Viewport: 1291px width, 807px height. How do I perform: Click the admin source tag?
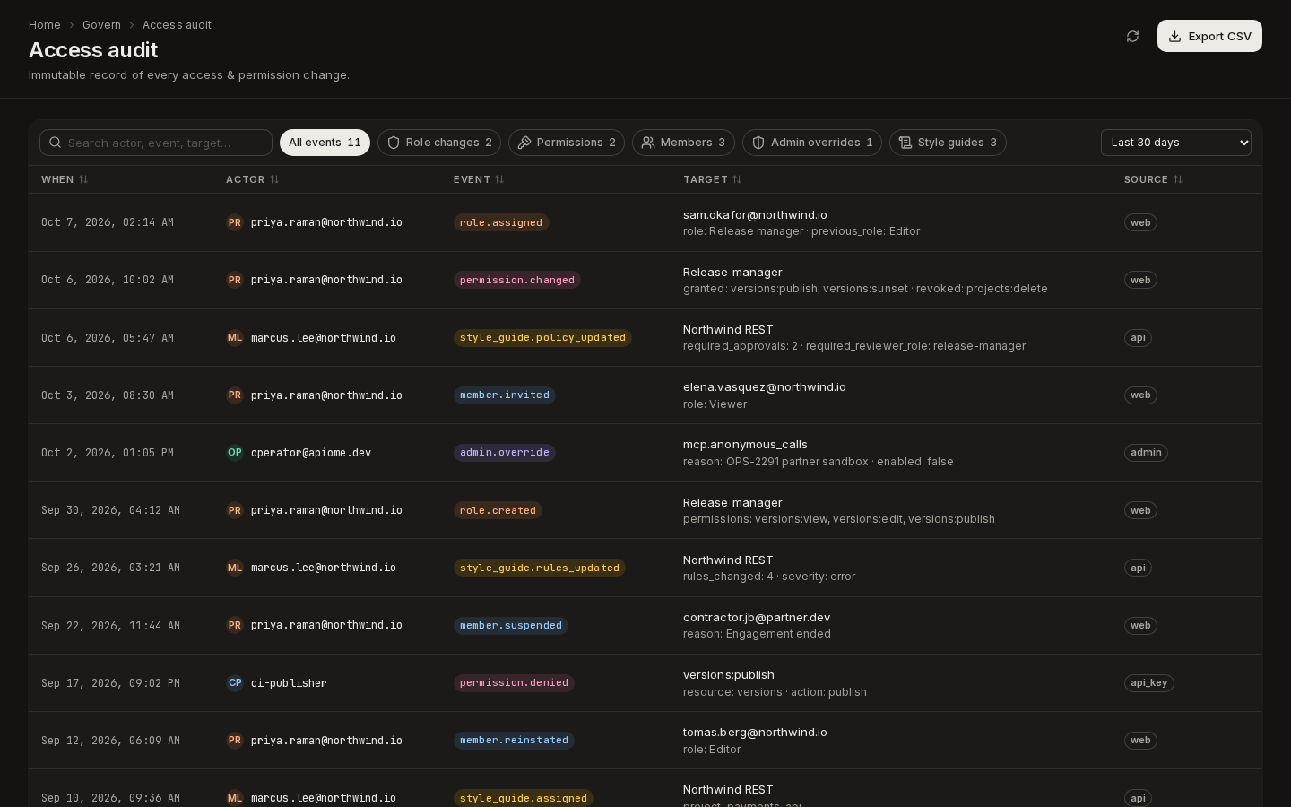pyautogui.click(x=1146, y=453)
